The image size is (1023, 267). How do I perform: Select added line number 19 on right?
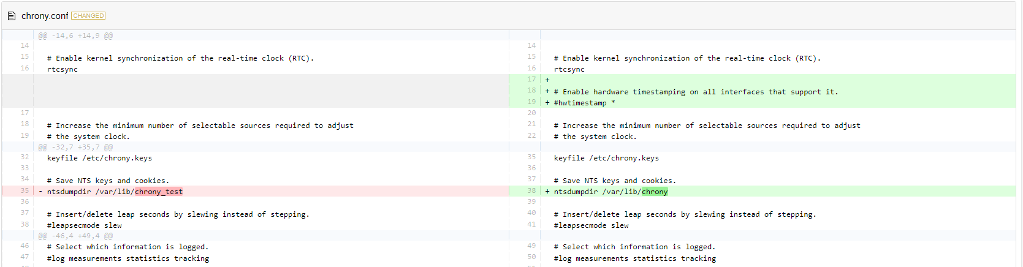click(x=531, y=102)
